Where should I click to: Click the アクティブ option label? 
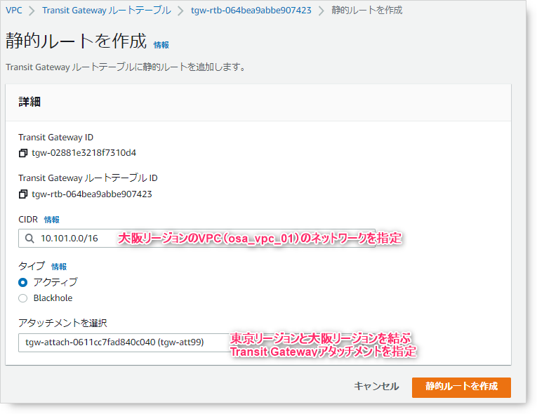[x=55, y=282]
